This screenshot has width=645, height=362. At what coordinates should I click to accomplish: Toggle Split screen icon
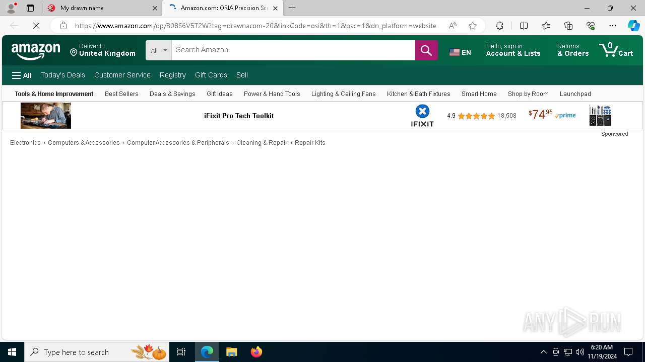(524, 26)
